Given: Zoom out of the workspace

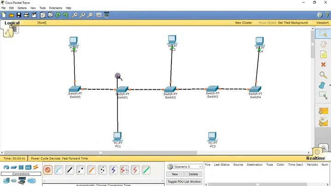Looking at the screenshot, I should coord(90,15).
